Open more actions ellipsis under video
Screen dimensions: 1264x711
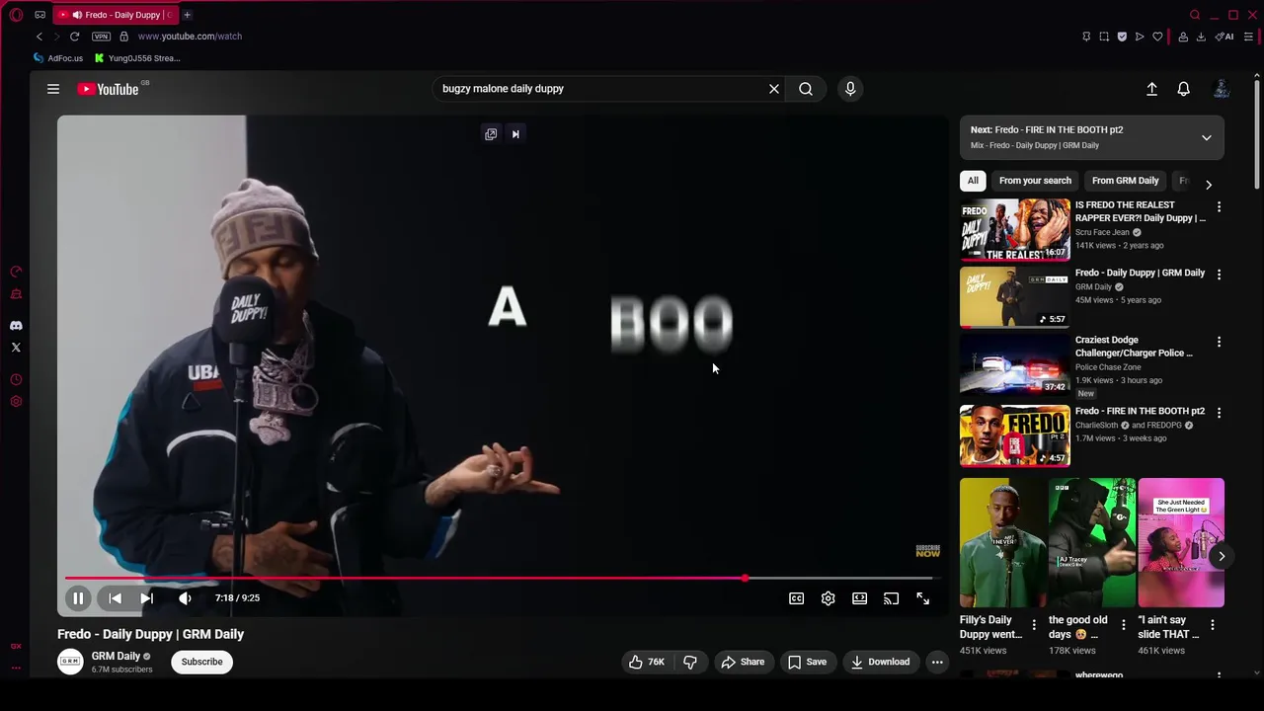click(937, 662)
